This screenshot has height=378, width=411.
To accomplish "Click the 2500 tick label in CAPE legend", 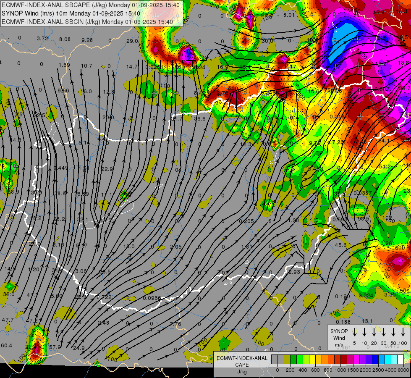I will click(378, 370).
